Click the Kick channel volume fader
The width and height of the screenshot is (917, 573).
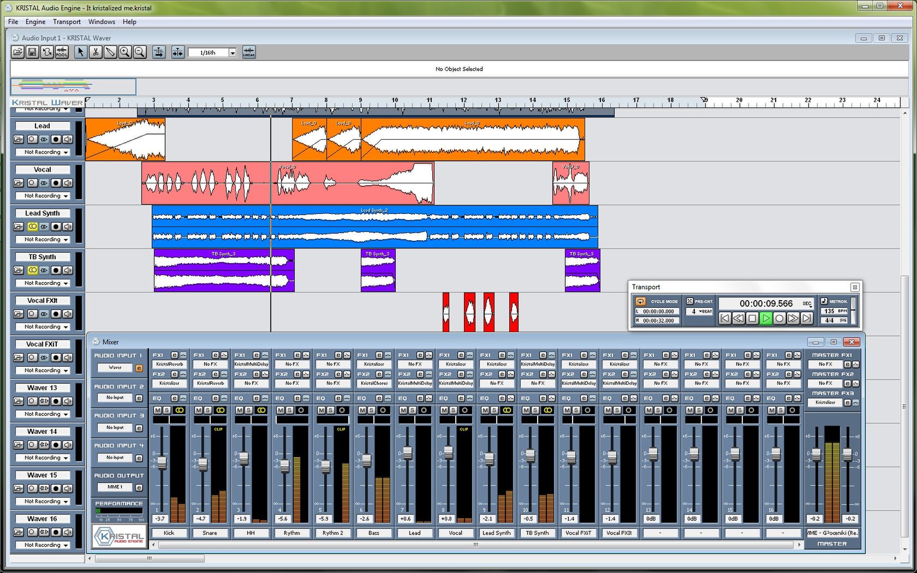pos(162,462)
